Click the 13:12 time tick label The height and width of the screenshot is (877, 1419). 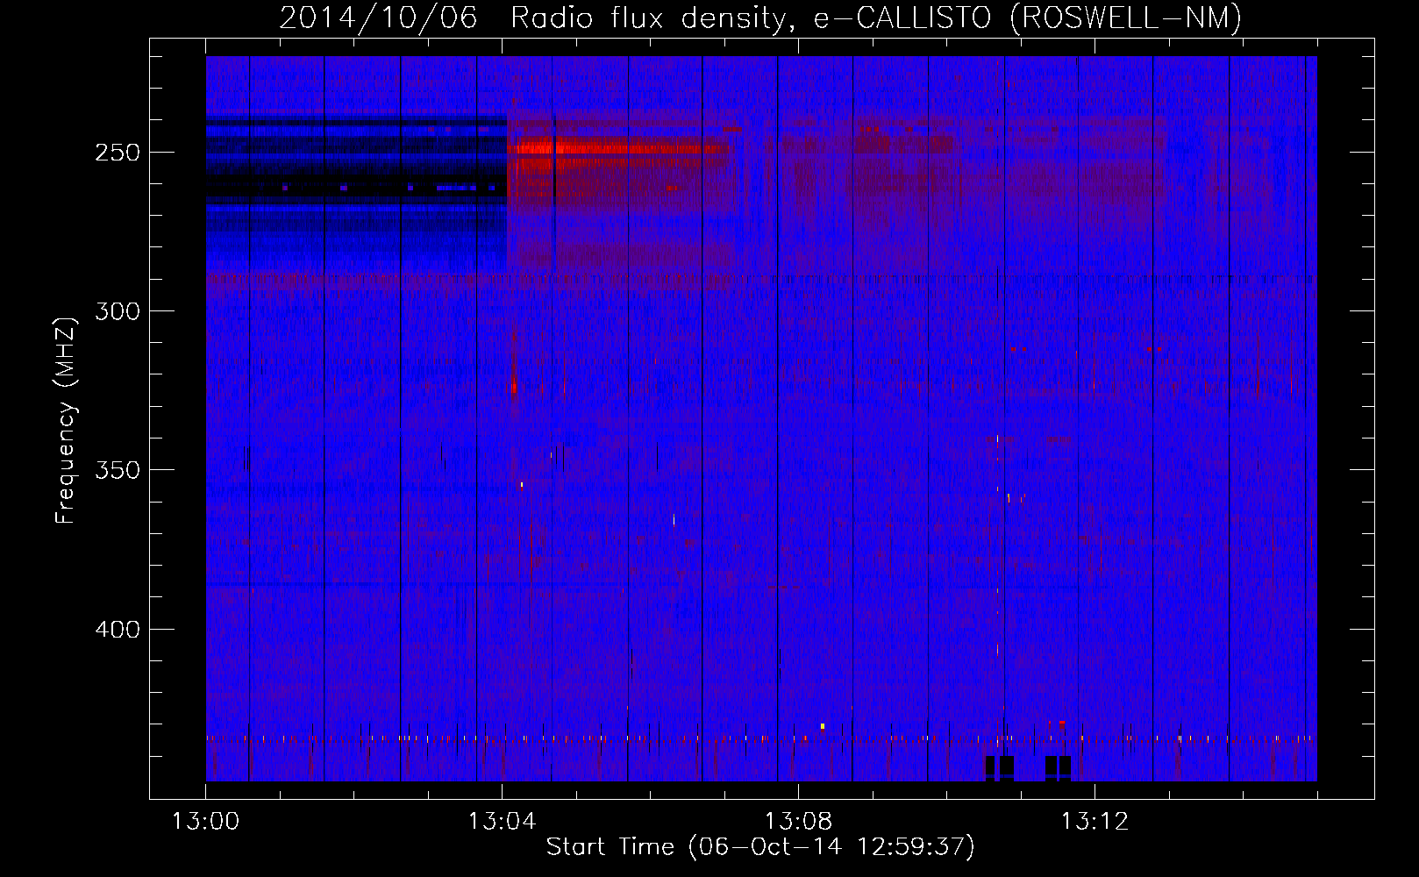click(1095, 822)
